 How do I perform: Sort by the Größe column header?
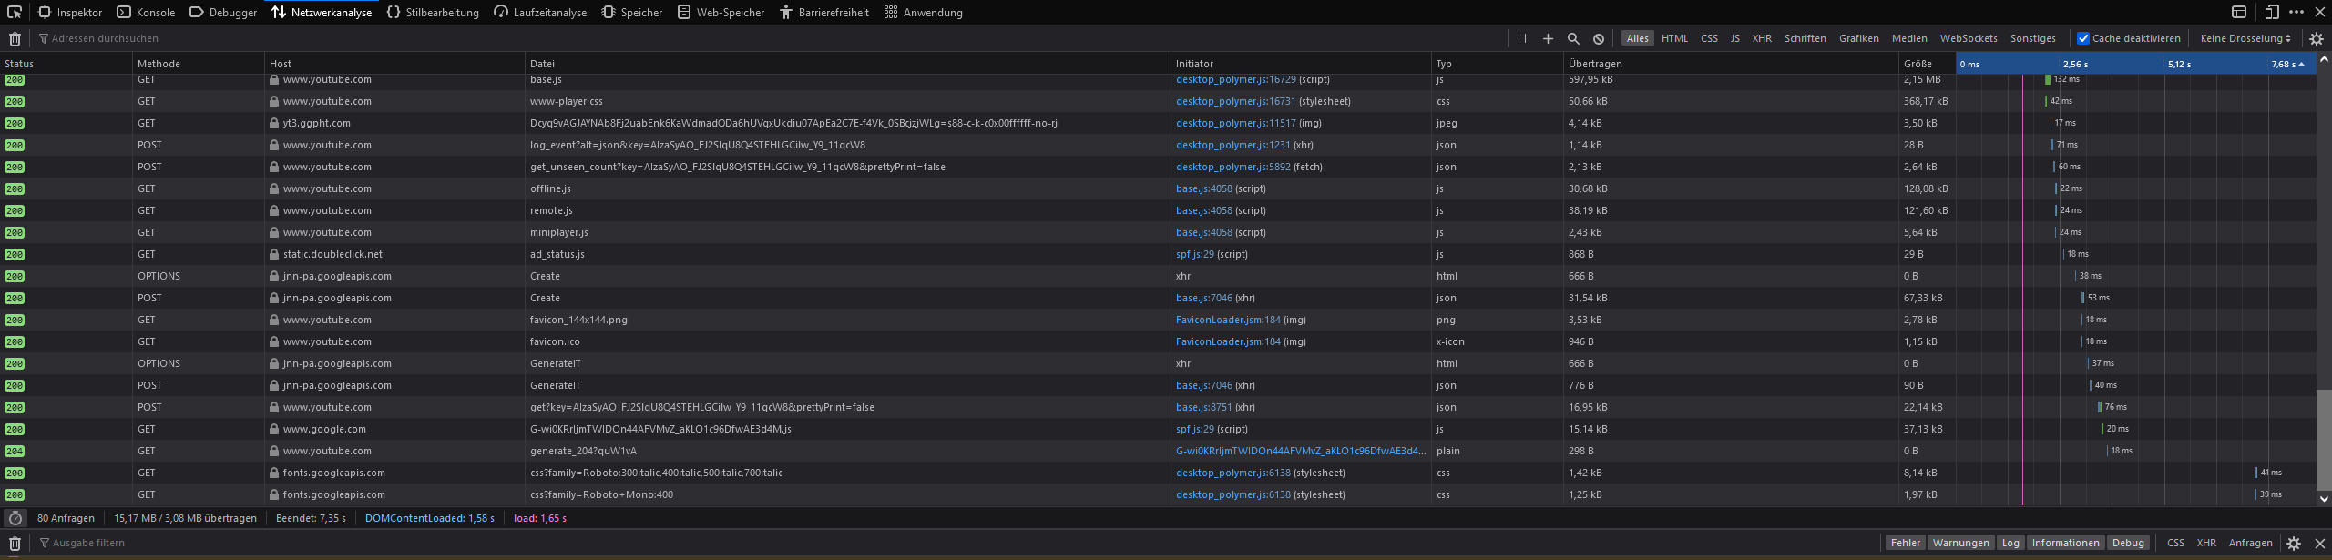pos(1927,64)
